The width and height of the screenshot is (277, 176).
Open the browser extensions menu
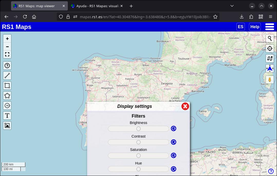click(251, 17)
